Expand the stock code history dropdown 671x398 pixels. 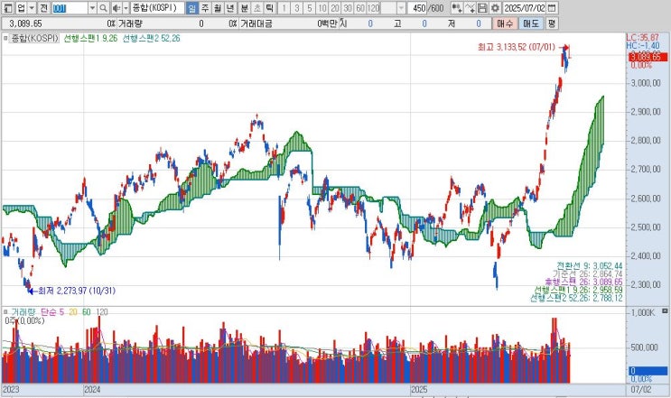pyautogui.click(x=92, y=8)
